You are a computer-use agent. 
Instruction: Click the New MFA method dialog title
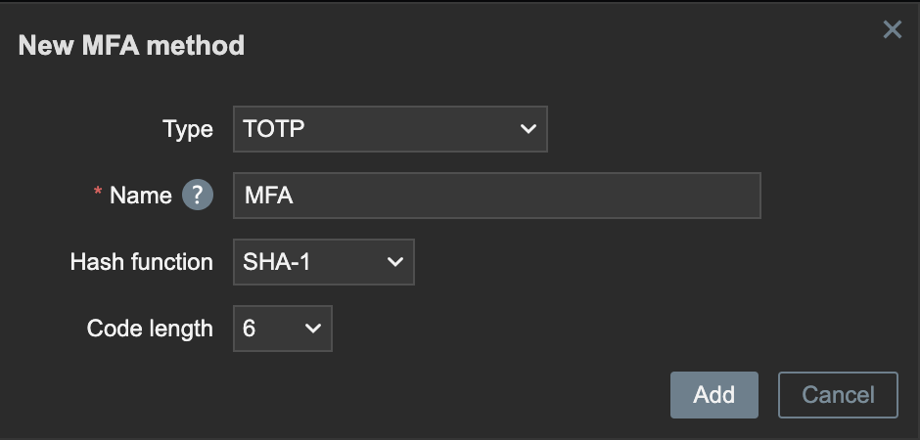[131, 46]
